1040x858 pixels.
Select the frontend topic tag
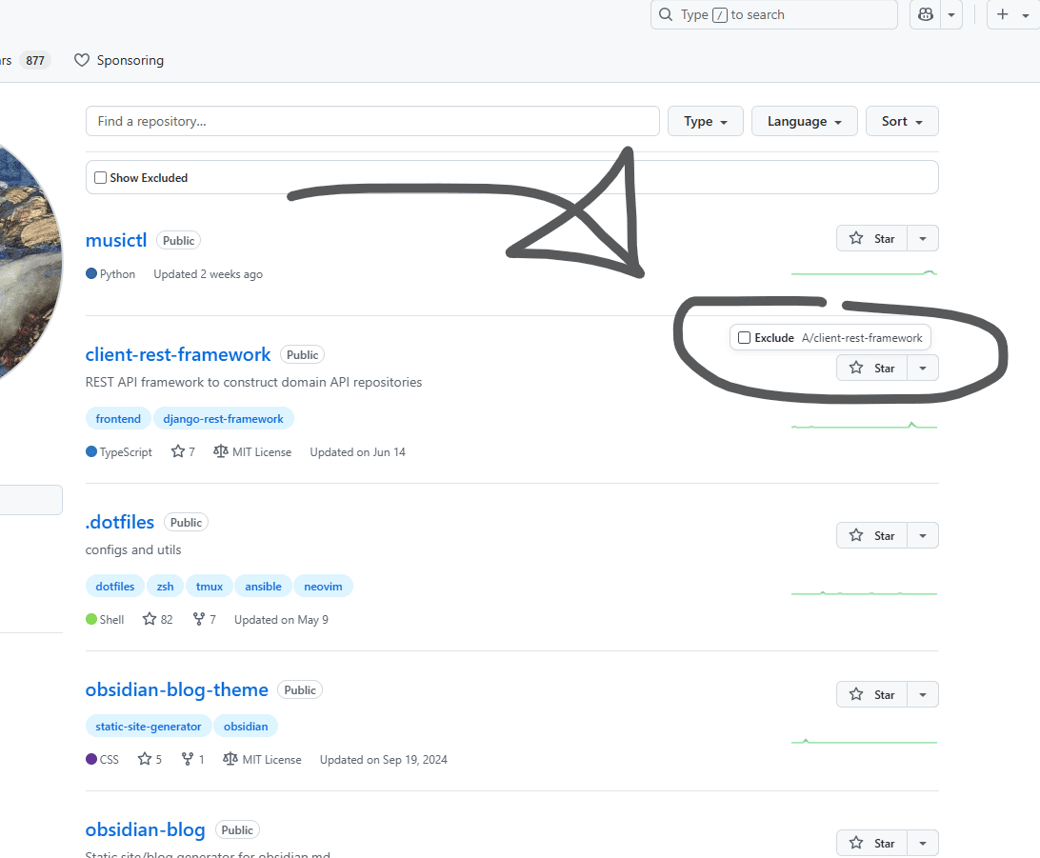pos(118,419)
